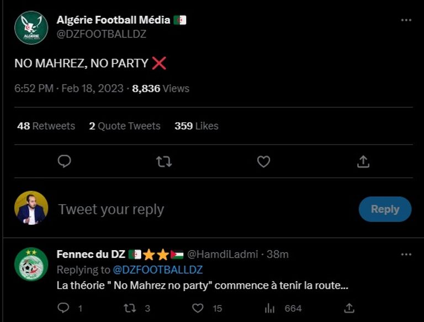
Task: Retweet the NO MAHREZ, NO PARTY tweet
Action: pyautogui.click(x=164, y=161)
